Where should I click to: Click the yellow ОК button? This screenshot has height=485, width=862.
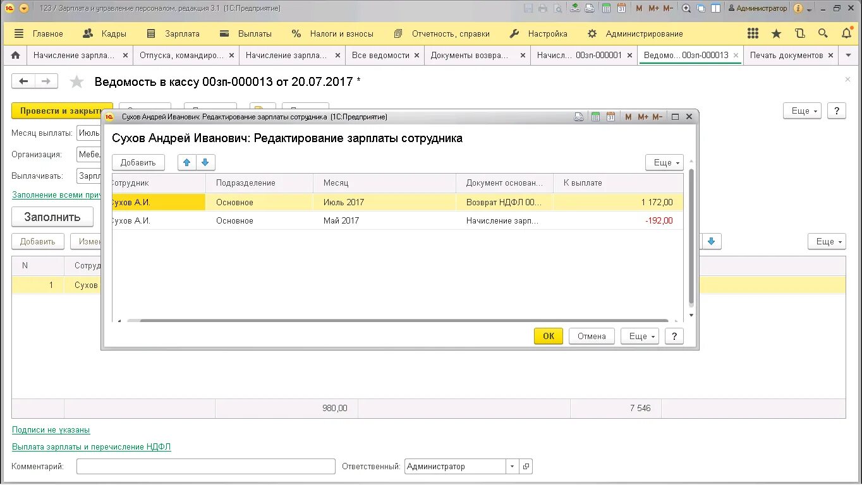[x=548, y=336]
